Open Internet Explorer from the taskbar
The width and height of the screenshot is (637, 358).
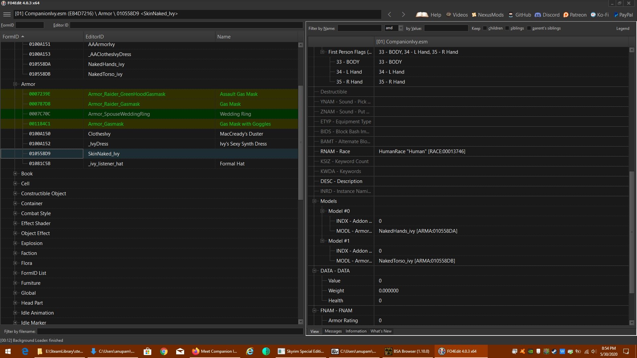250,351
